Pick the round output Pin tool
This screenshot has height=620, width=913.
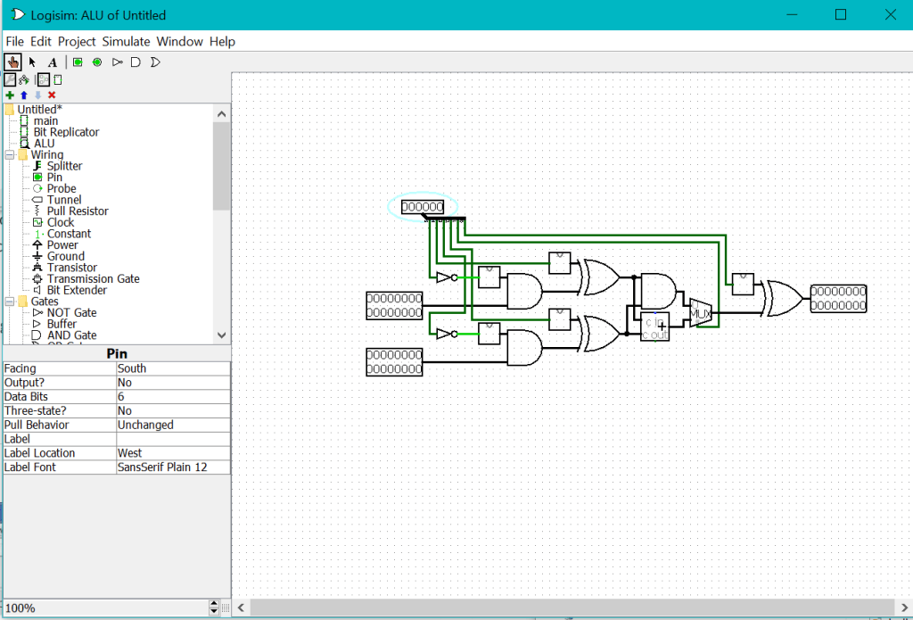(x=97, y=62)
